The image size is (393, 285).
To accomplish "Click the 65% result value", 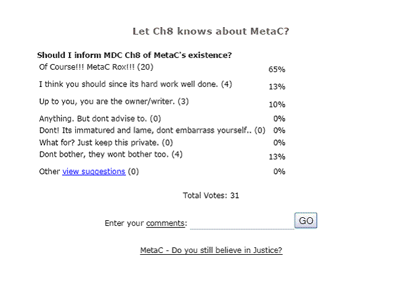I will (277, 70).
